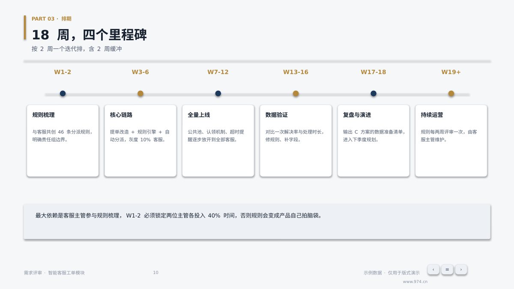This screenshot has height=289, width=514.
Task: Click the W13-16 week label
Action: point(296,72)
